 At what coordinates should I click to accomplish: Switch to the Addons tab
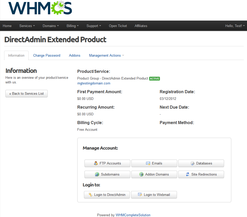pos(74,56)
